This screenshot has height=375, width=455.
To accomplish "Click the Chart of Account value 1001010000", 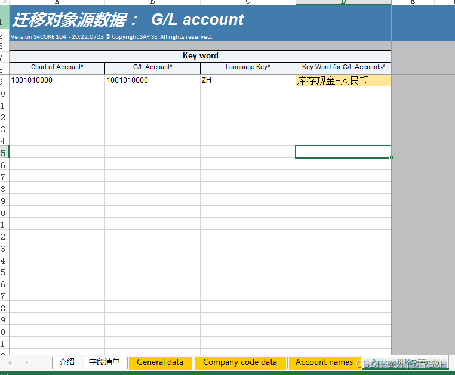I will [57, 80].
